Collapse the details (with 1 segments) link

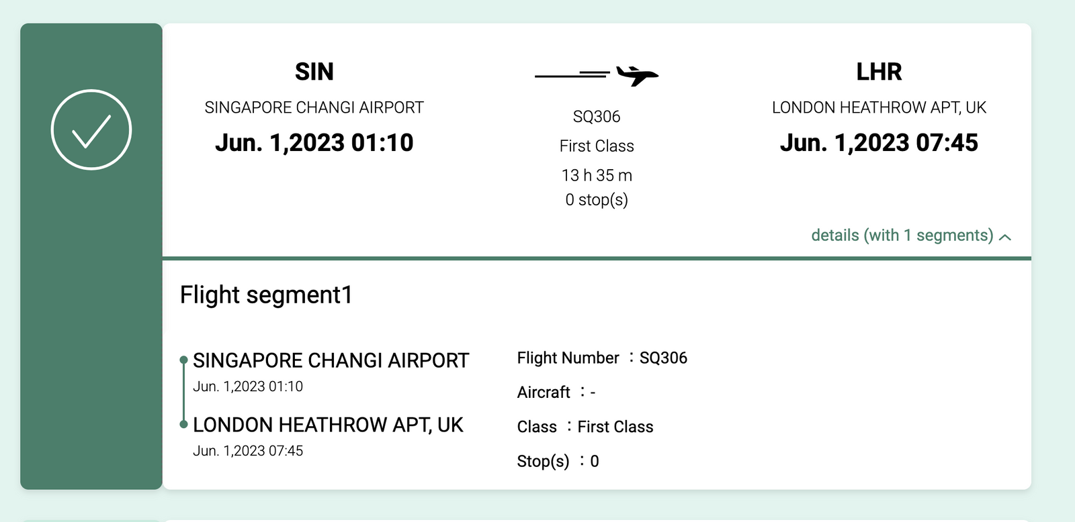911,236
